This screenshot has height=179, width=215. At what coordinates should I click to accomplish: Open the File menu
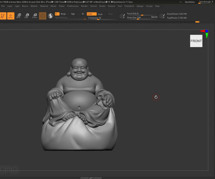3,6
